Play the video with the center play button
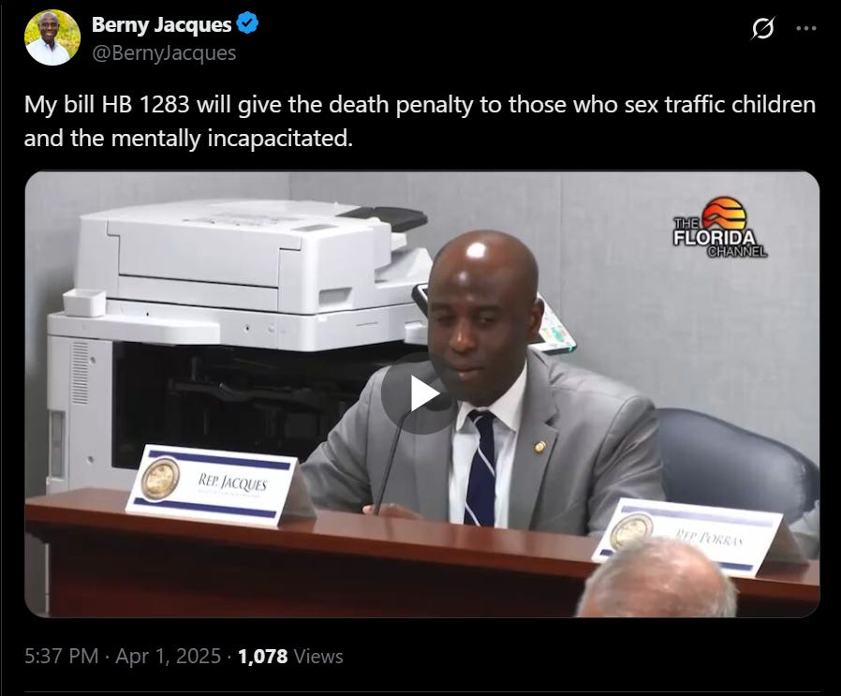This screenshot has height=696, width=841. (422, 393)
